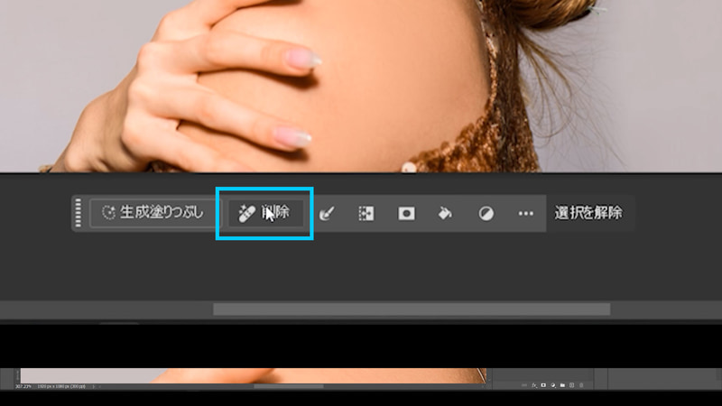Screen dimensions: 722x406
Task: Add a layer mask in Layers panel footer
Action: click(543, 385)
